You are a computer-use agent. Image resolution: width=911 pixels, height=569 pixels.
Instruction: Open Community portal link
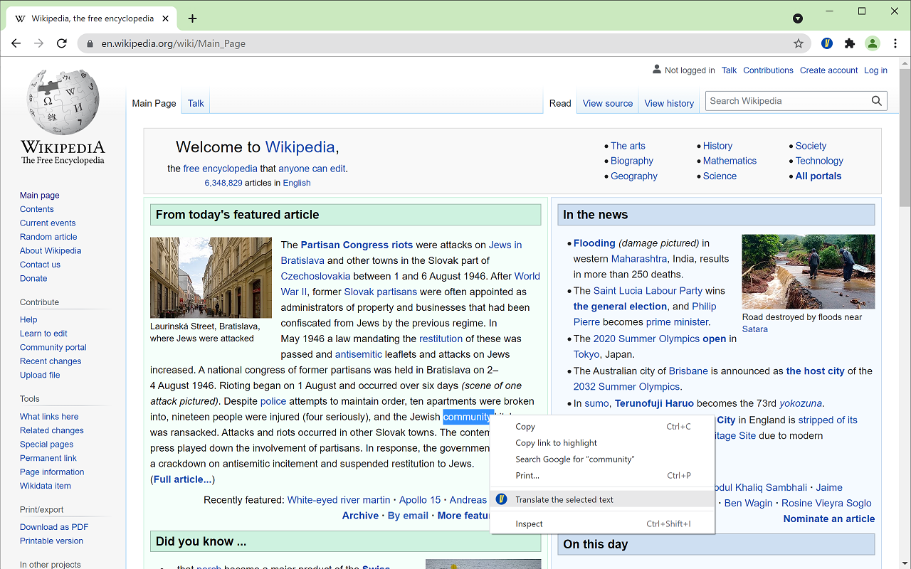coord(53,347)
